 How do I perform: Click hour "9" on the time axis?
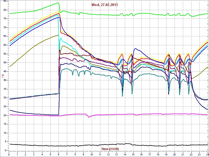pos(83,154)
